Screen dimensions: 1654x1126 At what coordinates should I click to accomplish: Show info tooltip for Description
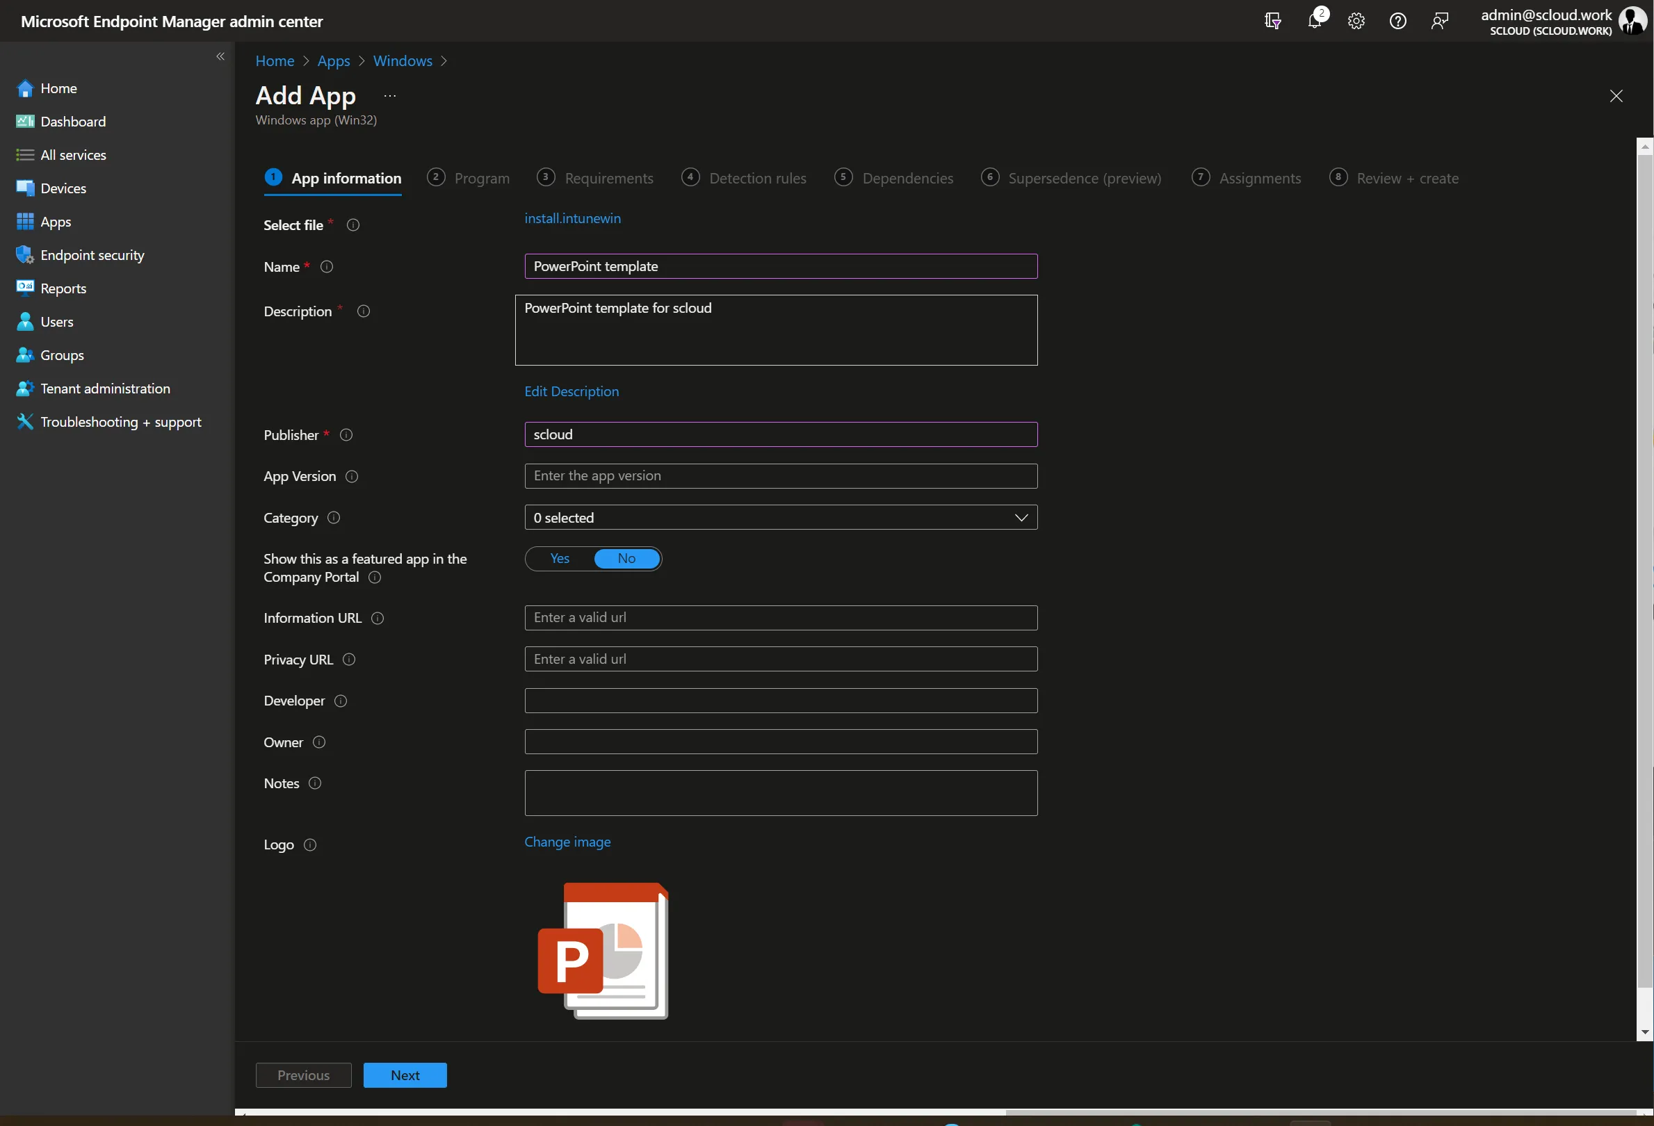(x=364, y=311)
